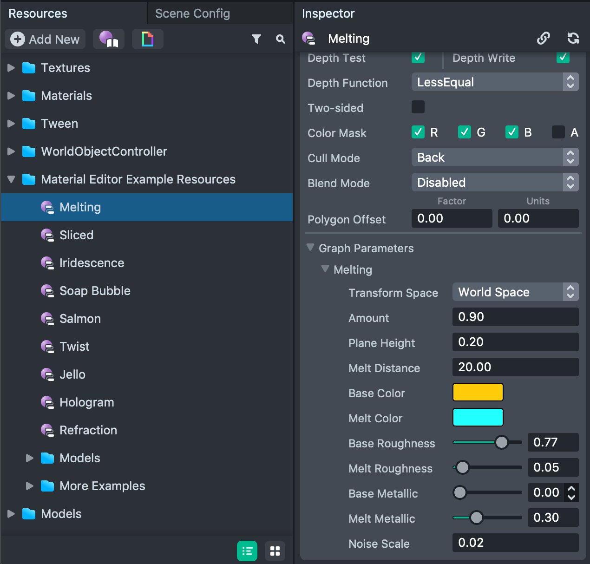The image size is (590, 564).
Task: Click the filter icon in Resources
Action: (x=256, y=39)
